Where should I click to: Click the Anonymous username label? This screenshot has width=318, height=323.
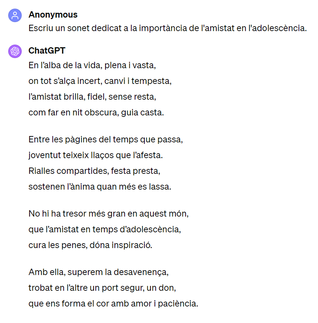pos(53,15)
